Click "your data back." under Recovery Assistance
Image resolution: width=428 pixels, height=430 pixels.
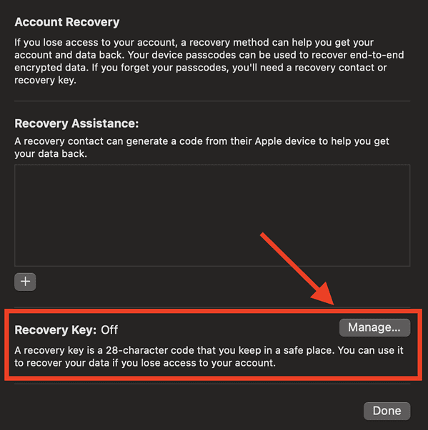click(51, 153)
